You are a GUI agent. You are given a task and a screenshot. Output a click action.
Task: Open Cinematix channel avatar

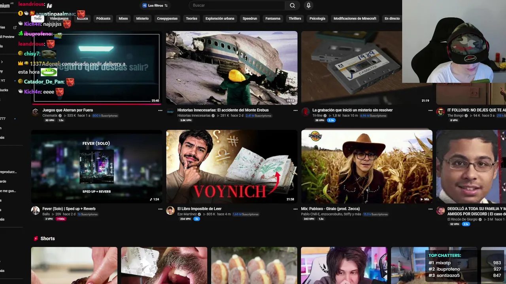[x=36, y=112]
